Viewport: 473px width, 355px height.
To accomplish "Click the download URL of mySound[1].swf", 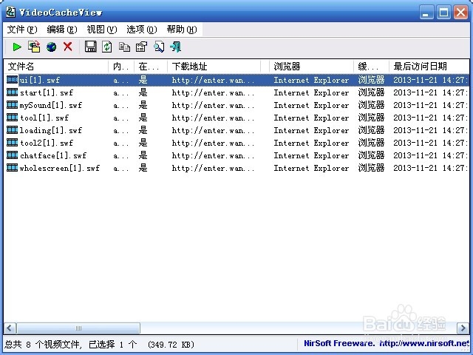I will pyautogui.click(x=213, y=105).
